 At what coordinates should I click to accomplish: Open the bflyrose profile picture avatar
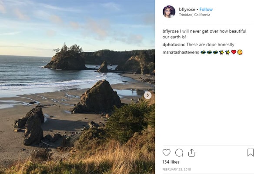pos(169,12)
